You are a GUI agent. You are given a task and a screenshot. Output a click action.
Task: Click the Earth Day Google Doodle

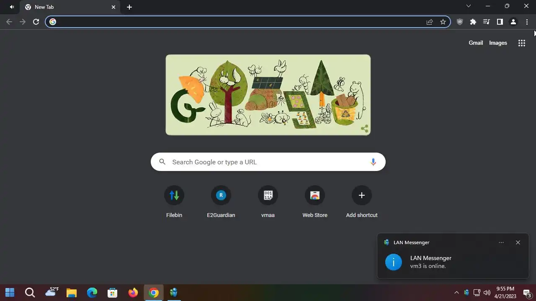[x=268, y=95]
